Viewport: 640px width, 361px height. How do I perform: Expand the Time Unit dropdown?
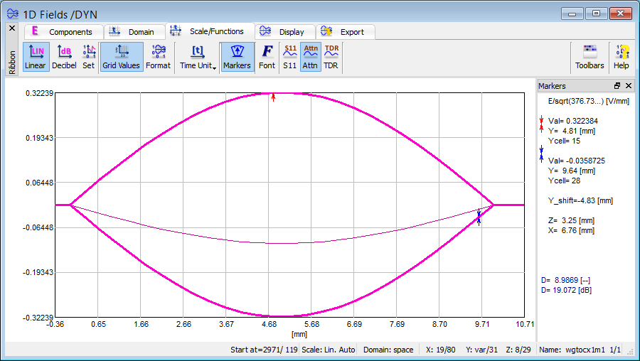198,57
